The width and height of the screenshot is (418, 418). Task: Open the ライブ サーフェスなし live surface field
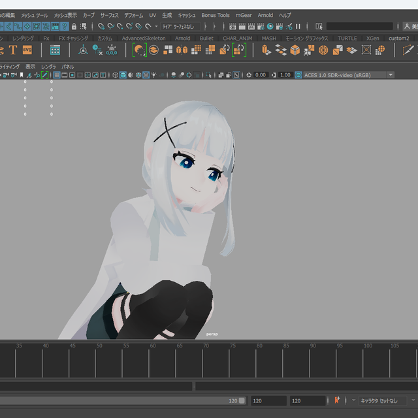(x=180, y=26)
